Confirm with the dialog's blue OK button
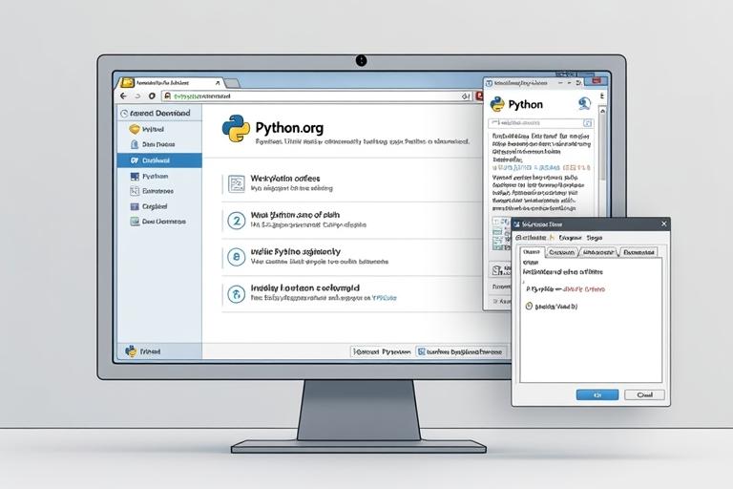The height and width of the screenshot is (489, 733). [x=597, y=395]
